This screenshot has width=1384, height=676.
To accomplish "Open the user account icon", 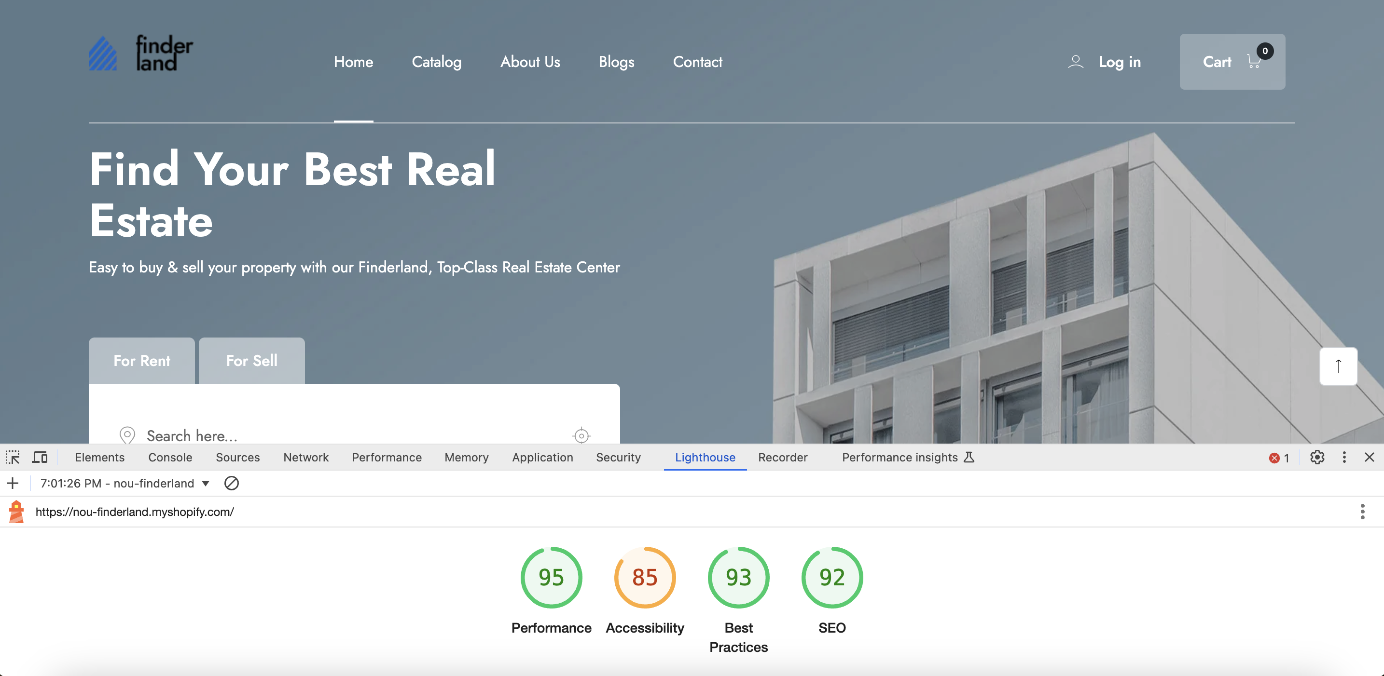I will coord(1076,62).
